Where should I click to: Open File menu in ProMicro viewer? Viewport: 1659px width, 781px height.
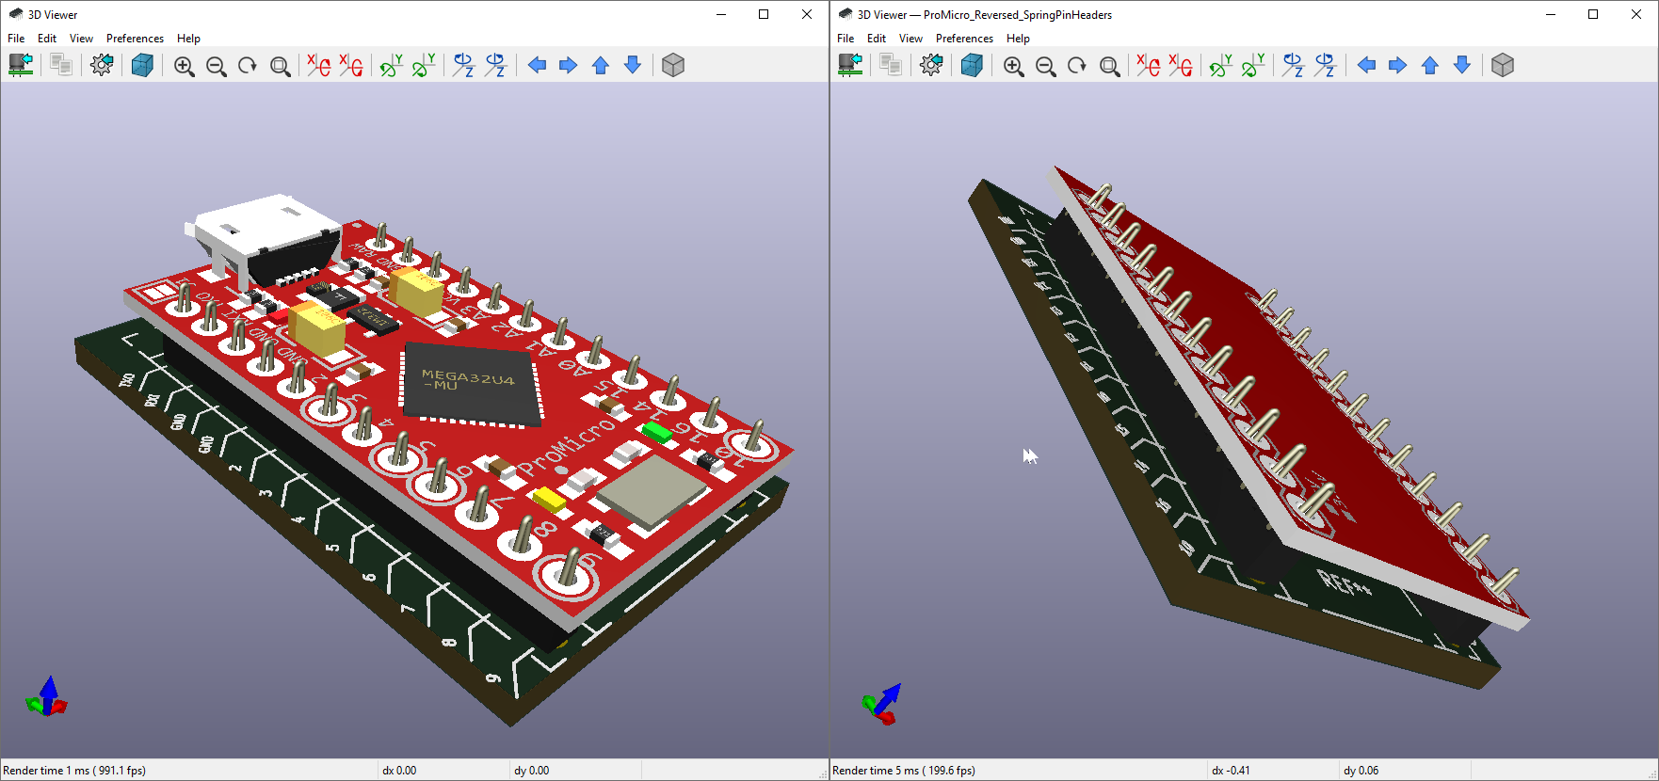(846, 39)
